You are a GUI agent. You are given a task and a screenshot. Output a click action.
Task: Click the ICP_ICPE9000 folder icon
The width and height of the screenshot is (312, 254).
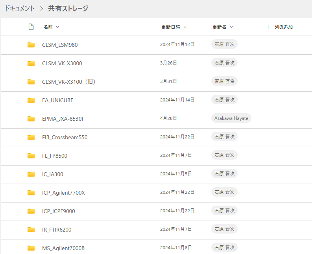point(31,211)
